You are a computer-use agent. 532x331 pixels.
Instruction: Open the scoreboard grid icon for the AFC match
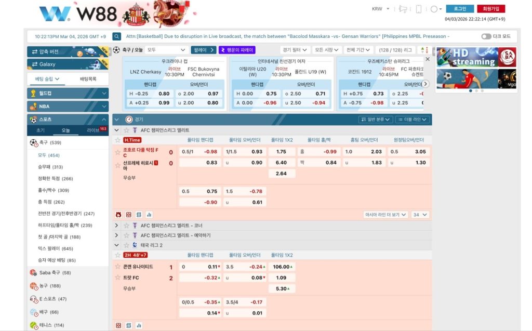129,215
